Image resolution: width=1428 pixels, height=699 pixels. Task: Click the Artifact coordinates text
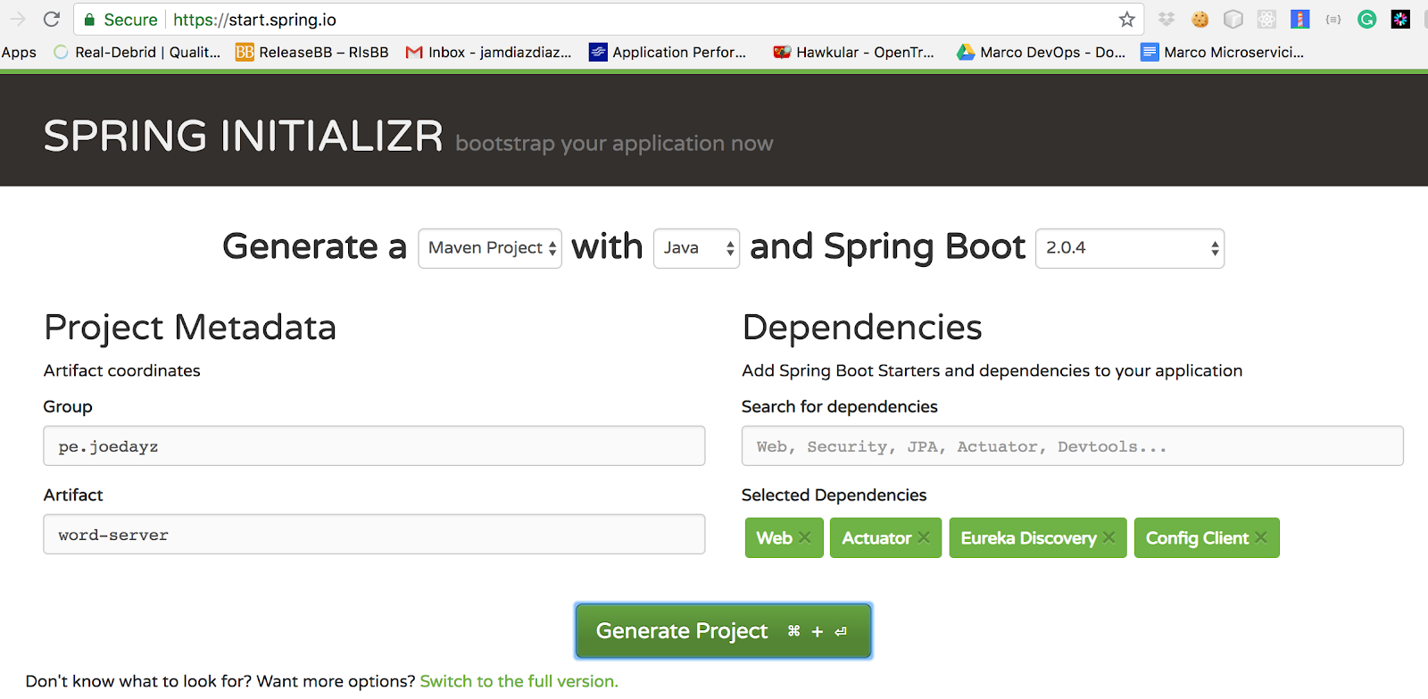[122, 370]
